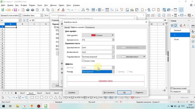The width and height of the screenshot is (195, 109).
Task: Click the Windows Start button
Action: 3,106
